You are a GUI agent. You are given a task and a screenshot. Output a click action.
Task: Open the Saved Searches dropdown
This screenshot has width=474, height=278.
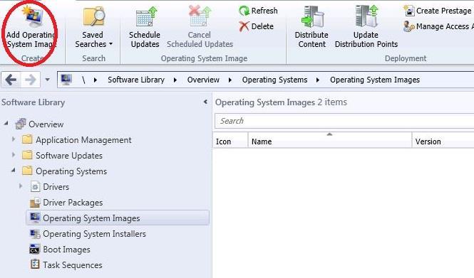[93, 27]
